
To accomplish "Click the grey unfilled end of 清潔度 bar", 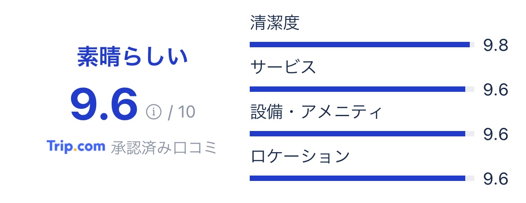I will point(472,45).
